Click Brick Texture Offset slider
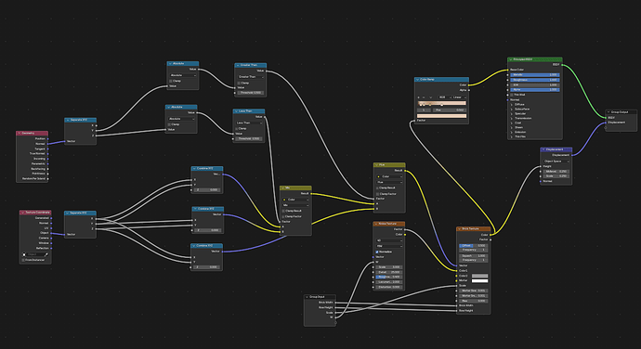Image resolution: width=641 pixels, height=349 pixels. 474,246
